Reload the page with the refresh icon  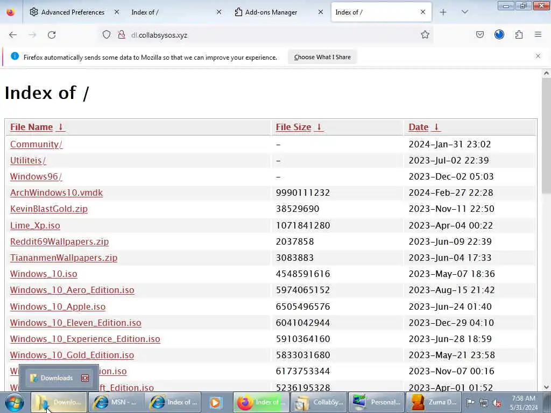tap(52, 35)
